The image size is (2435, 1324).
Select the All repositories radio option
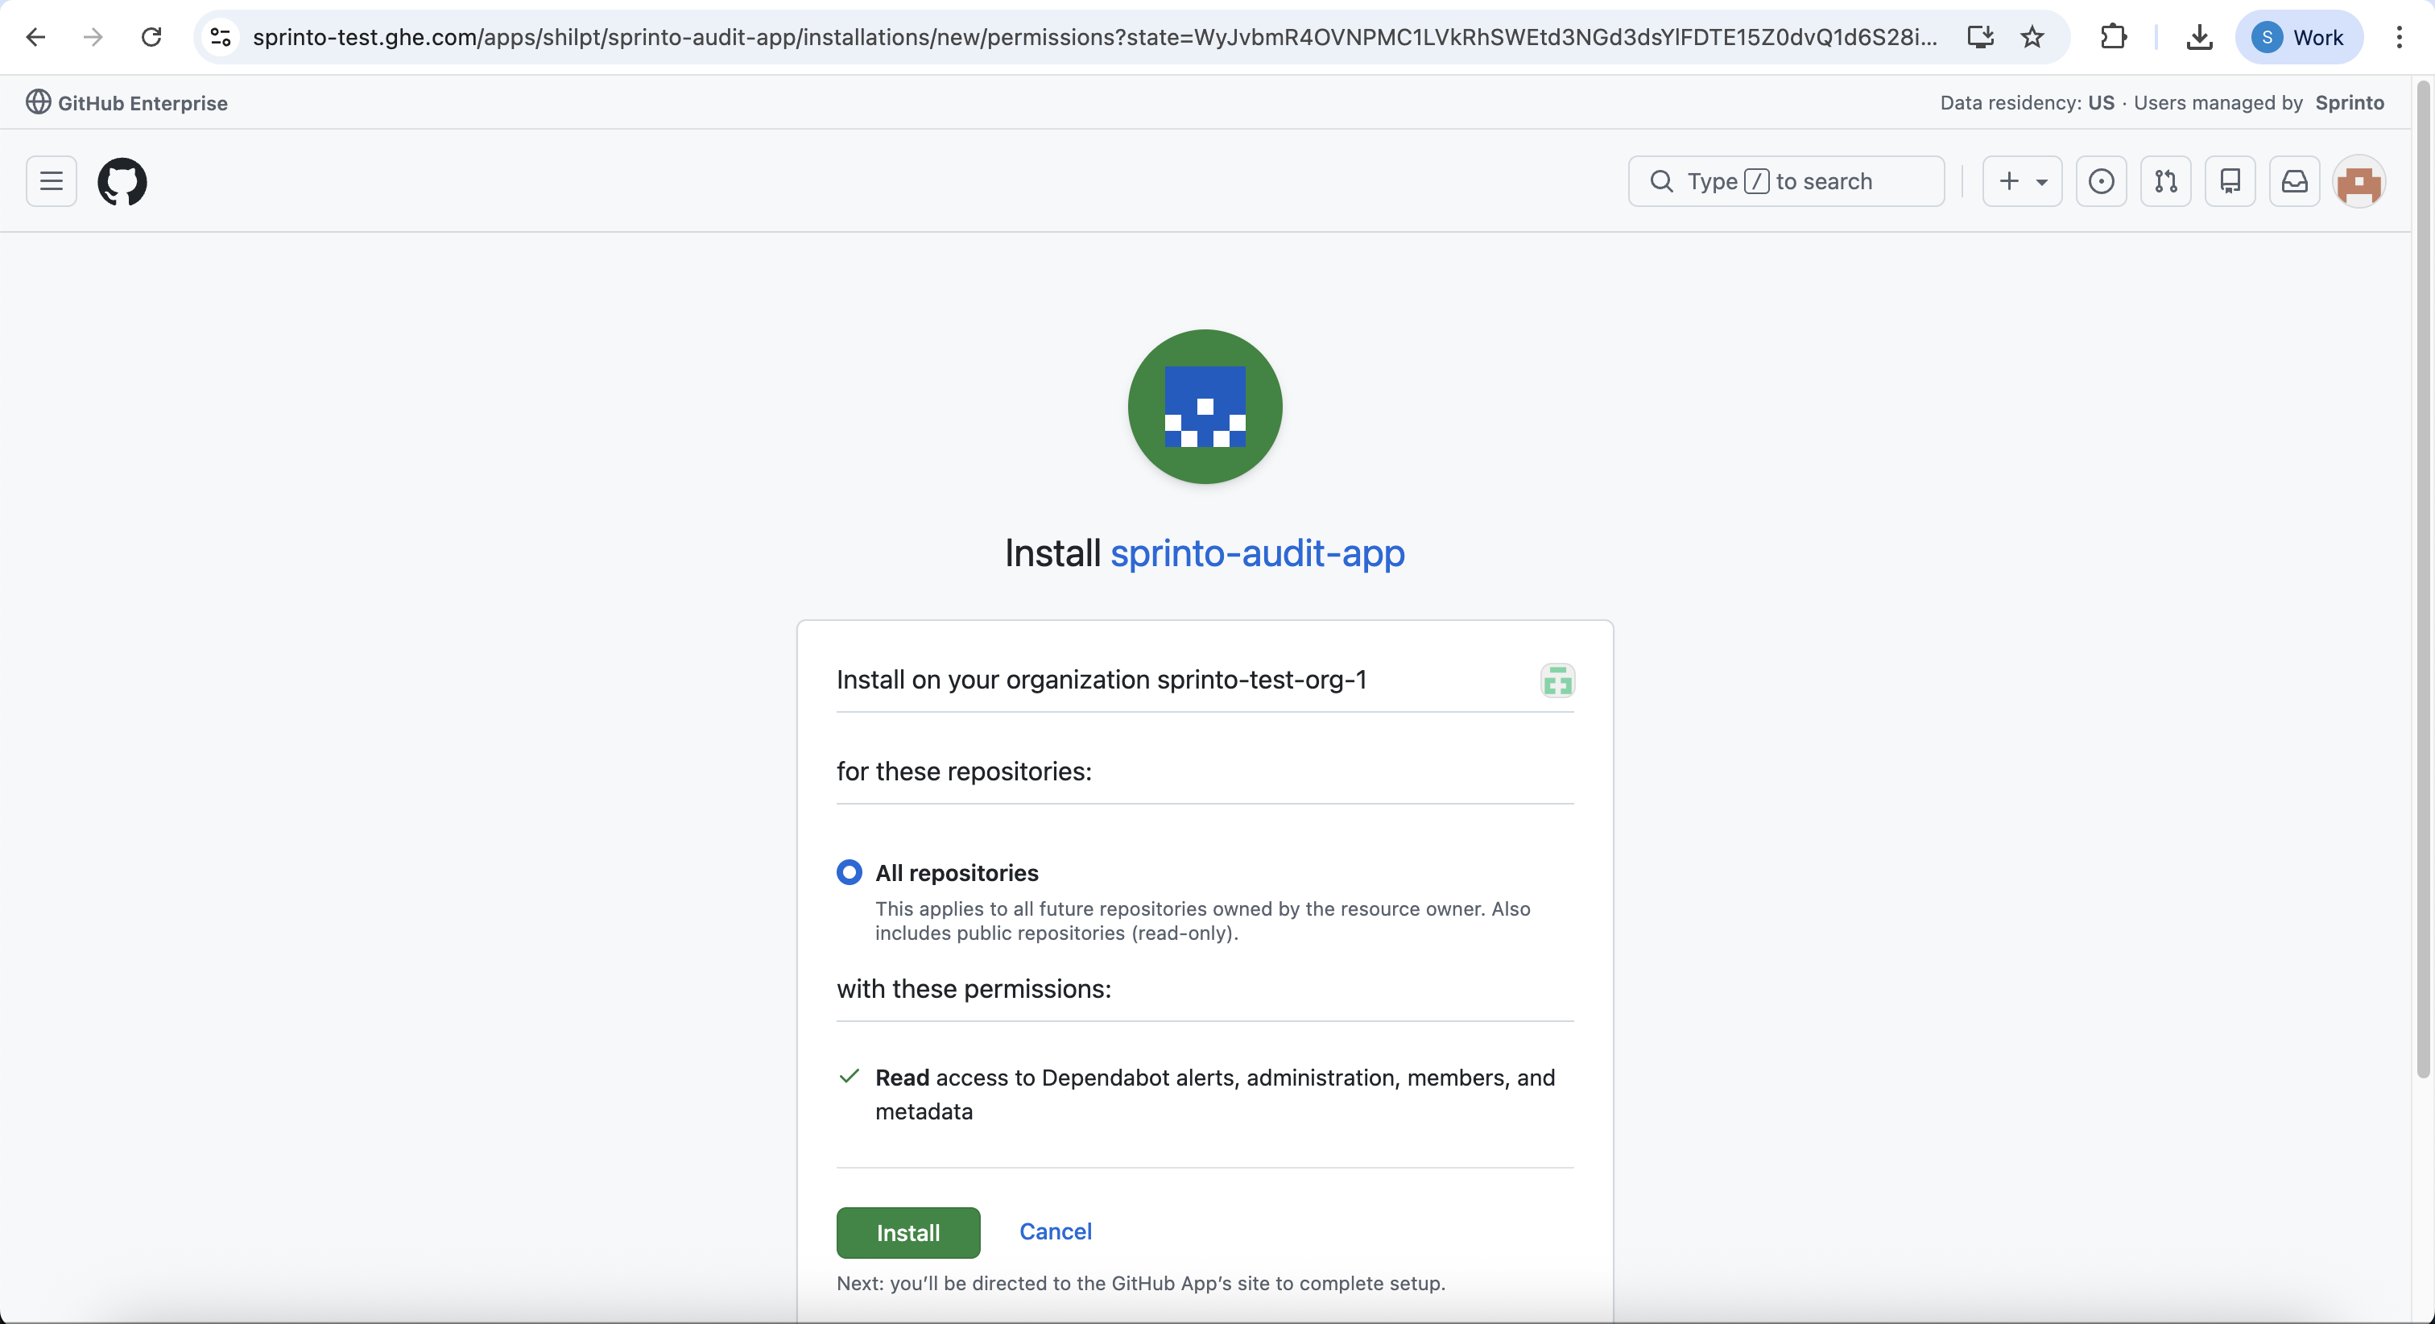(849, 872)
